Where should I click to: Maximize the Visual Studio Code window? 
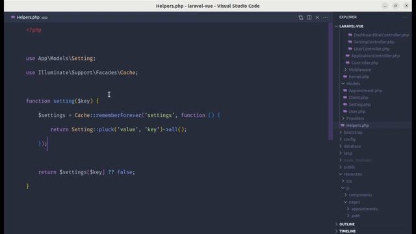396,6
